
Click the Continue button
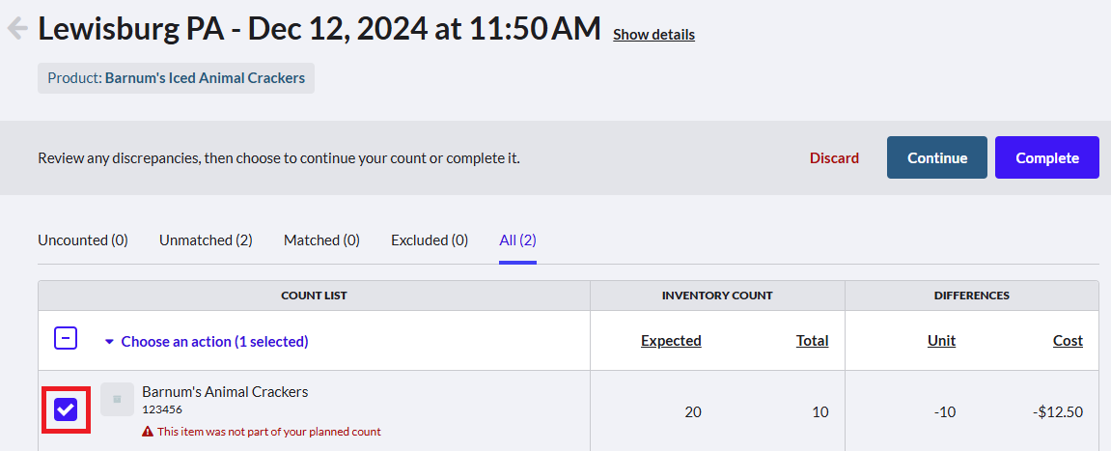click(937, 157)
